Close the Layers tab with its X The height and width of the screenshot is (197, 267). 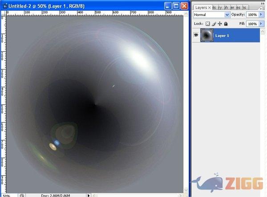210,8
